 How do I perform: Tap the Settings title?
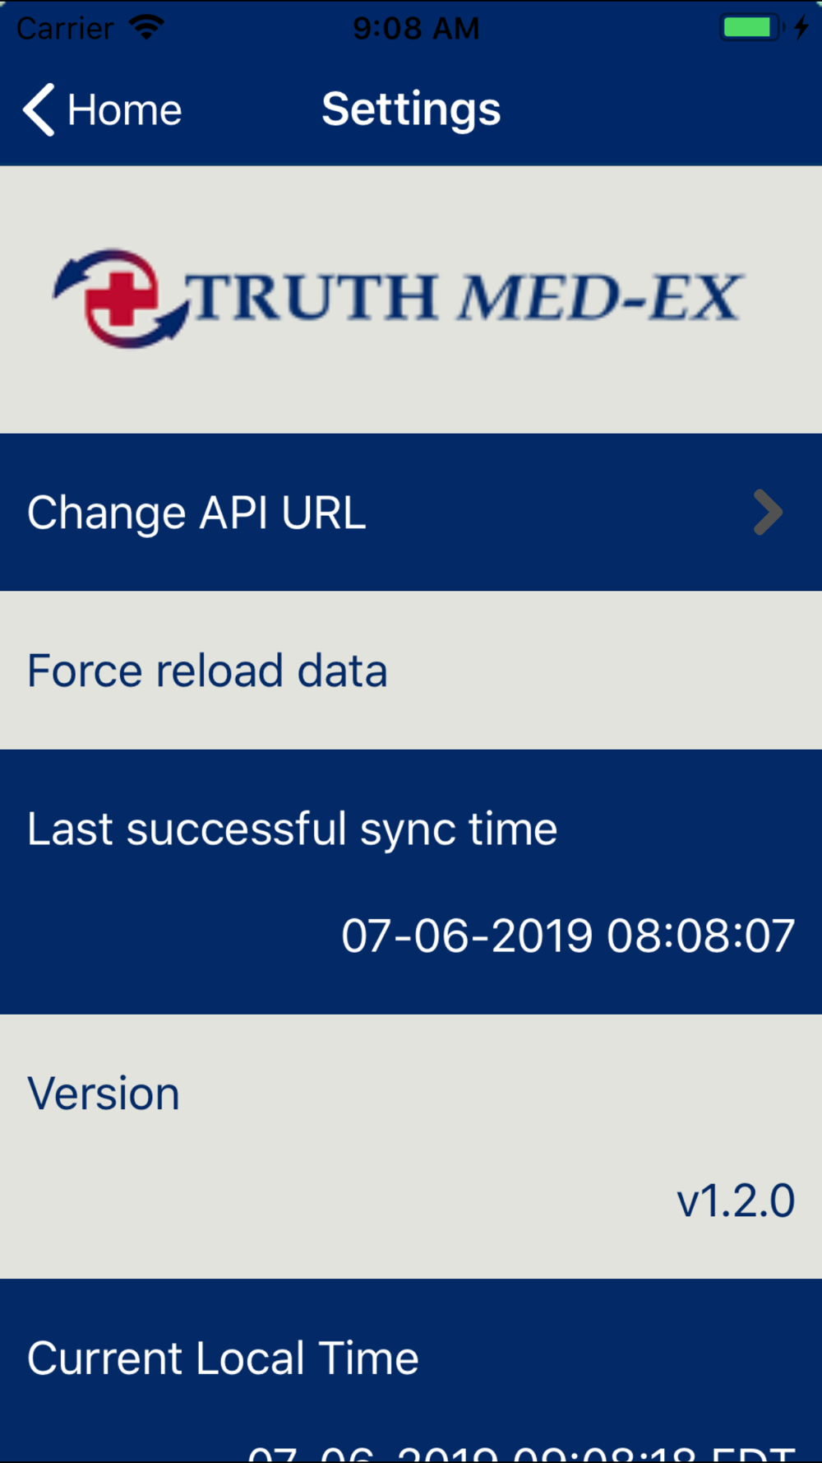[x=411, y=109]
